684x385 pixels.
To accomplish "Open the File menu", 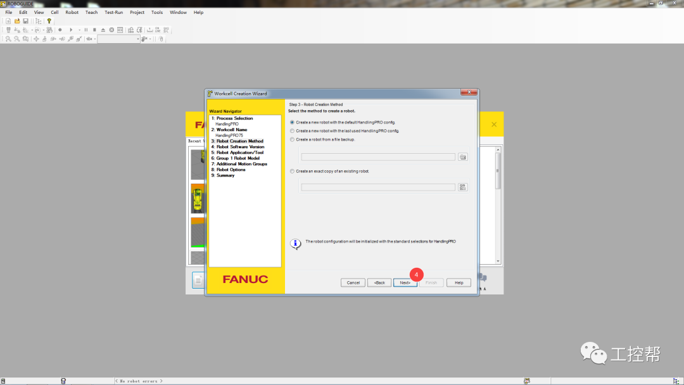I will click(9, 12).
